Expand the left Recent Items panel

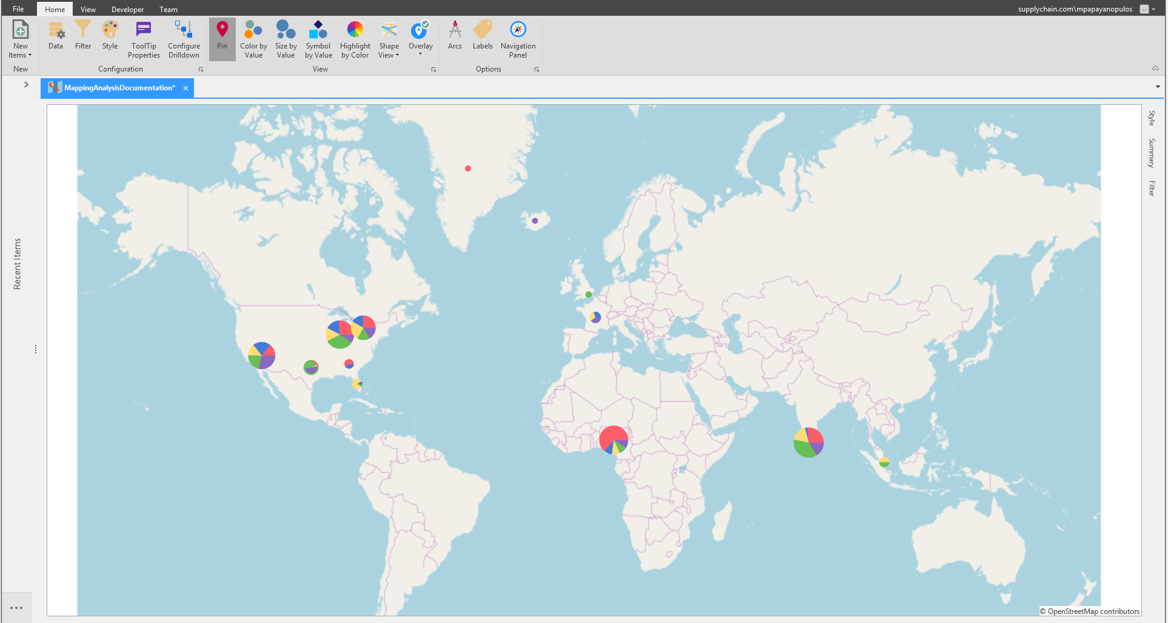click(26, 84)
